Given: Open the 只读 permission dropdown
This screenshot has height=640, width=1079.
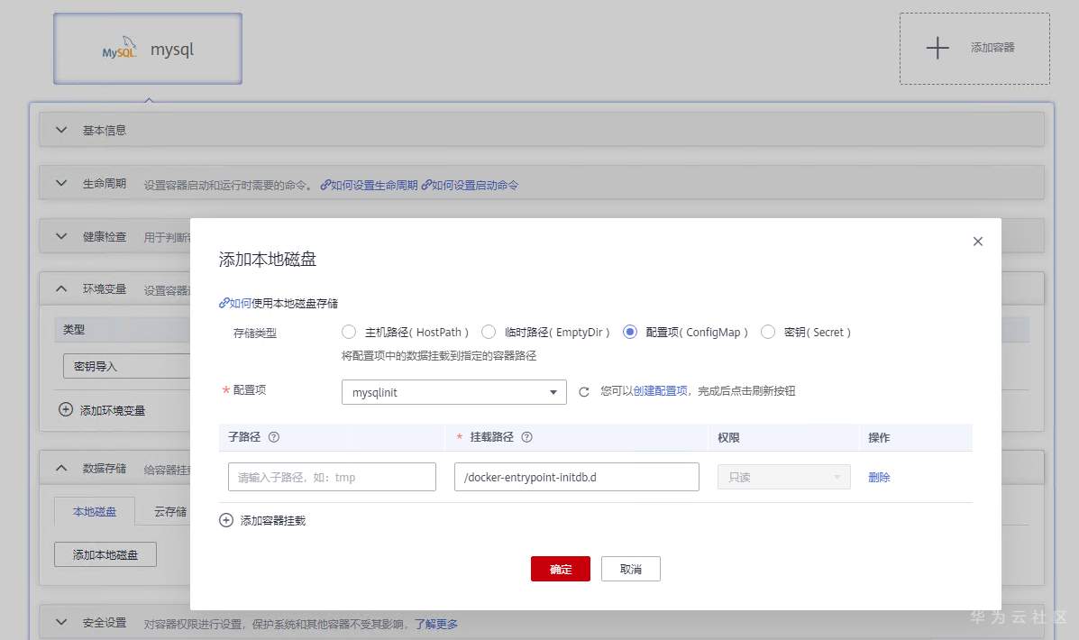Looking at the screenshot, I should (784, 477).
